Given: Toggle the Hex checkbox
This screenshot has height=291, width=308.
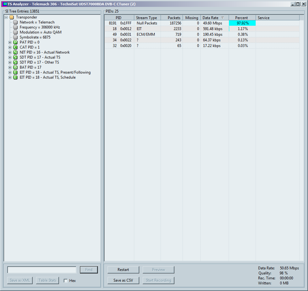Looking at the screenshot, I should [66, 281].
